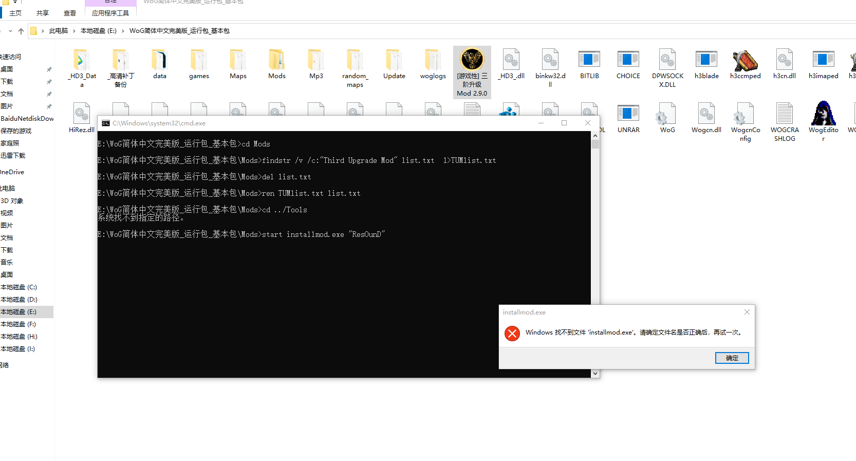This screenshot has width=856, height=461.
Task: Select 本地磁盘 (I:) in navigation pane
Action: click(19, 349)
